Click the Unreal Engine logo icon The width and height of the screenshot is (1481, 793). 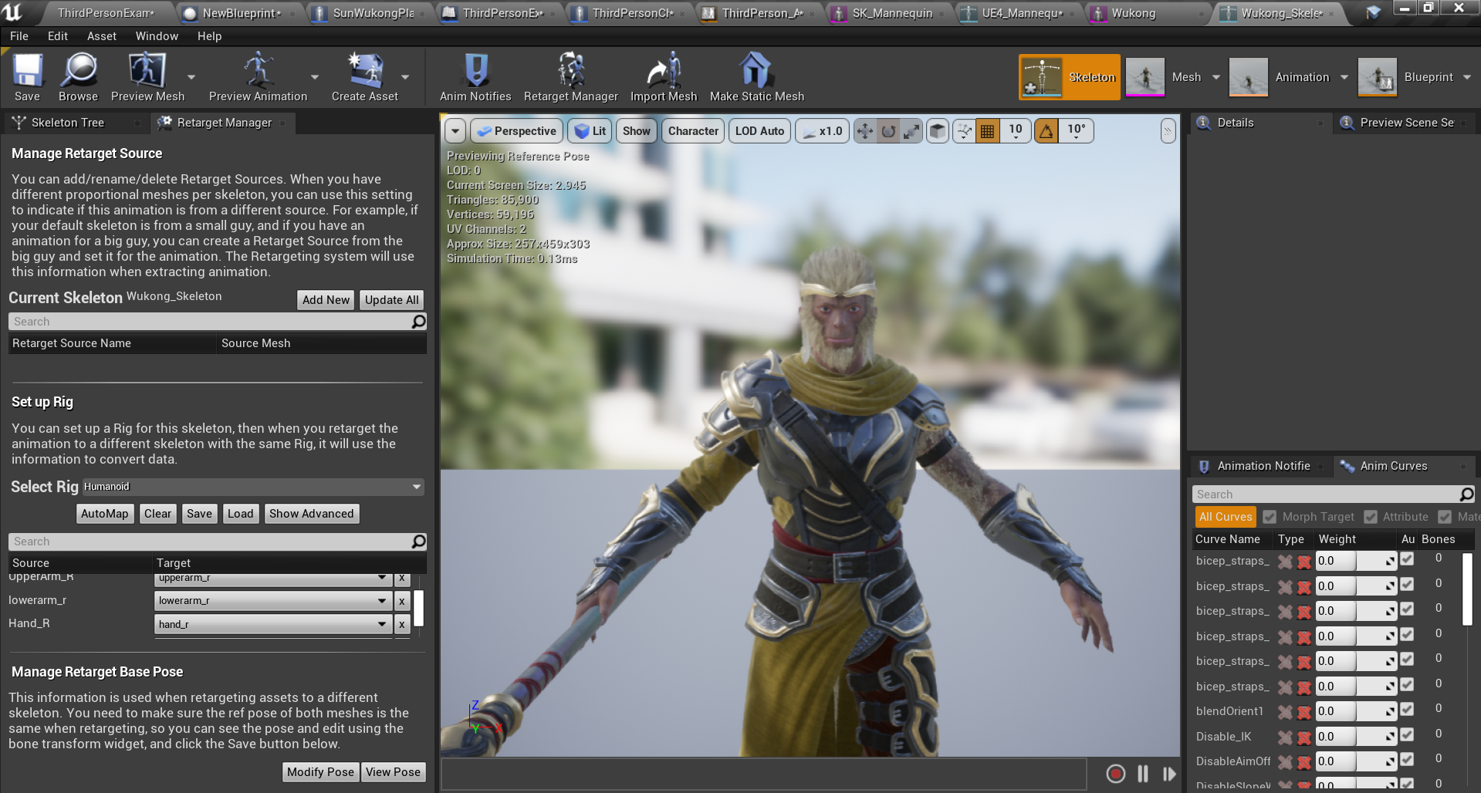12,12
